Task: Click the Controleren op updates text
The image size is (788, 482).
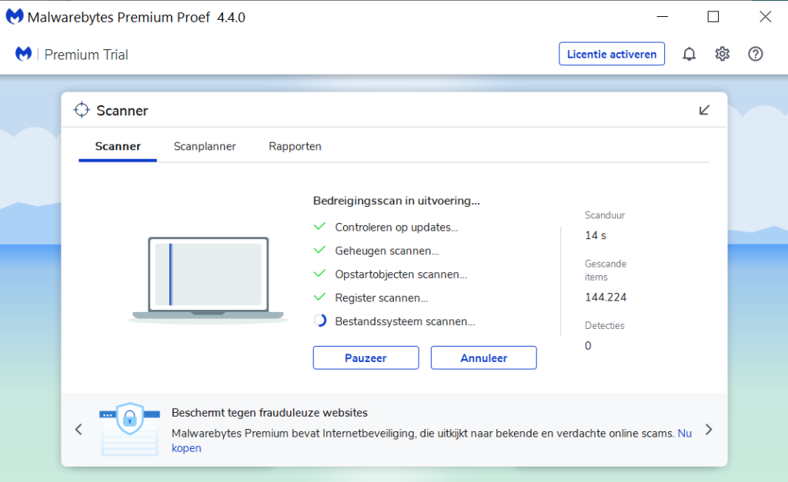Action: [x=396, y=227]
